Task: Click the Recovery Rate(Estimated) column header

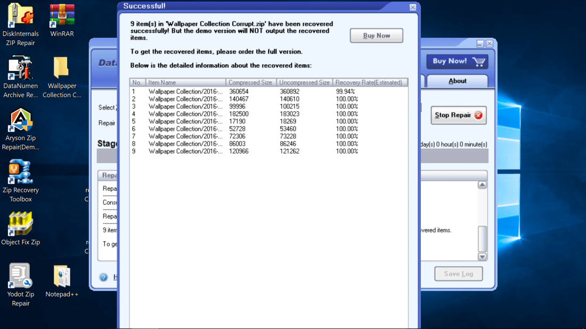Action: 370,82
